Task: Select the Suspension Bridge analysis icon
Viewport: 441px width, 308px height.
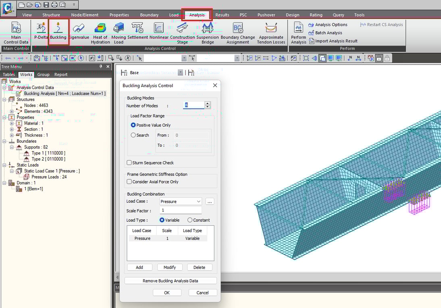Action: click(207, 32)
